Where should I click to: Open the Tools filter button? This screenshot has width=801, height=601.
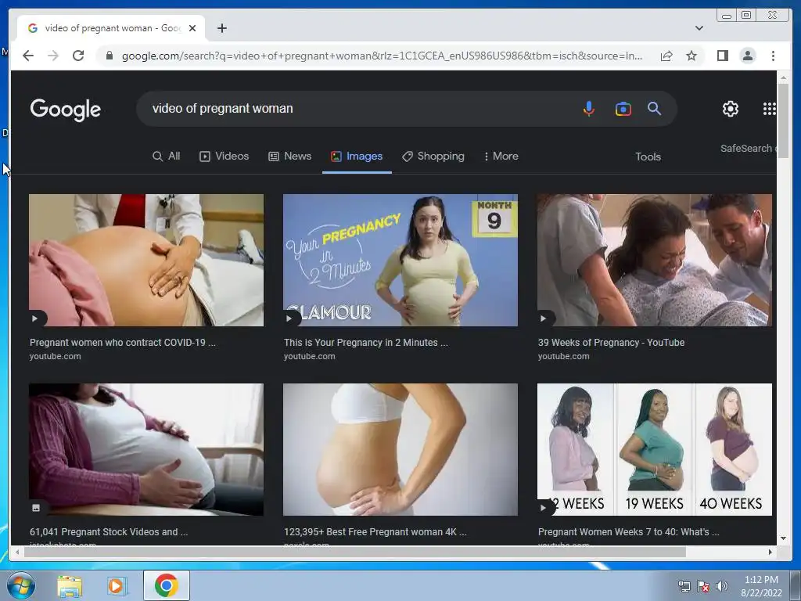click(x=648, y=157)
